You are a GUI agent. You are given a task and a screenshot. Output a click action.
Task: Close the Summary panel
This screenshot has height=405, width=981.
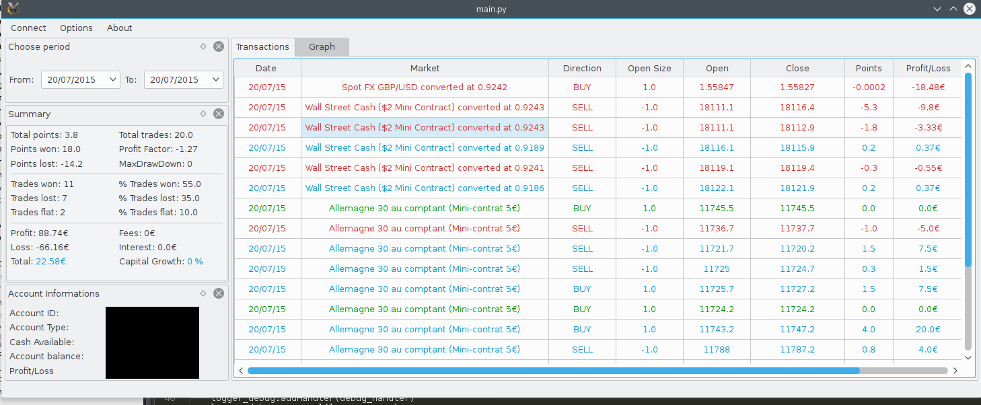(219, 114)
